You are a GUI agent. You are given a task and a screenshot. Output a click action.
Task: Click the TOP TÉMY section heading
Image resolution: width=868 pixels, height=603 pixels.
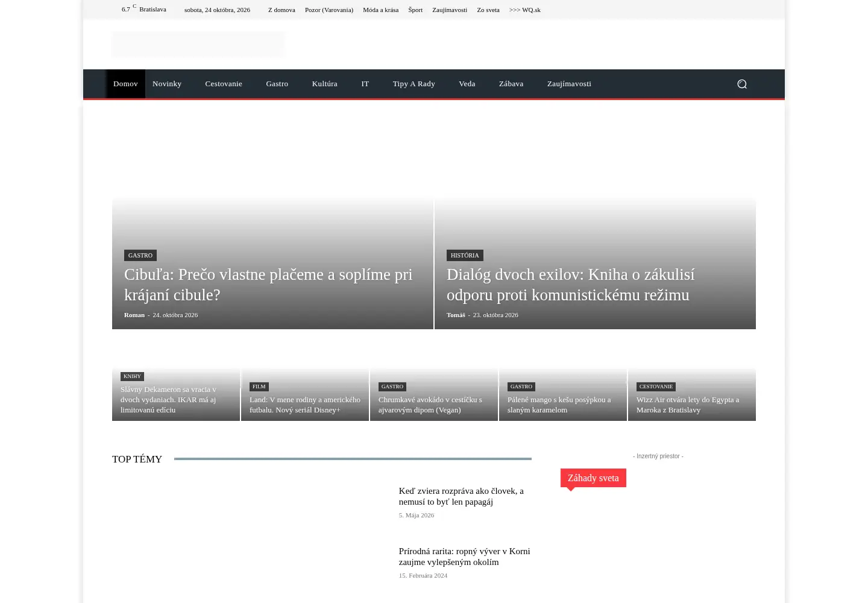137,459
